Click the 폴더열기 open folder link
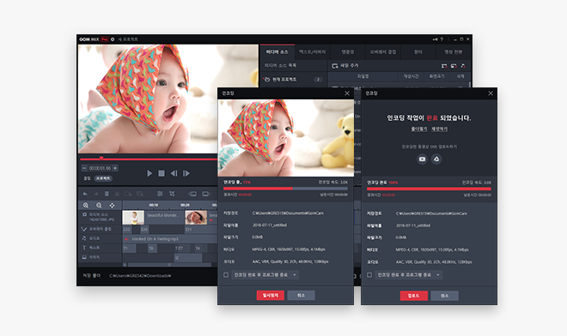 [418, 129]
